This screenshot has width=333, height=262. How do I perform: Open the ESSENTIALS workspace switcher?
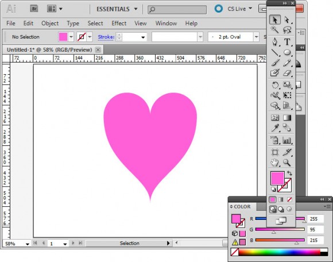pos(117,9)
